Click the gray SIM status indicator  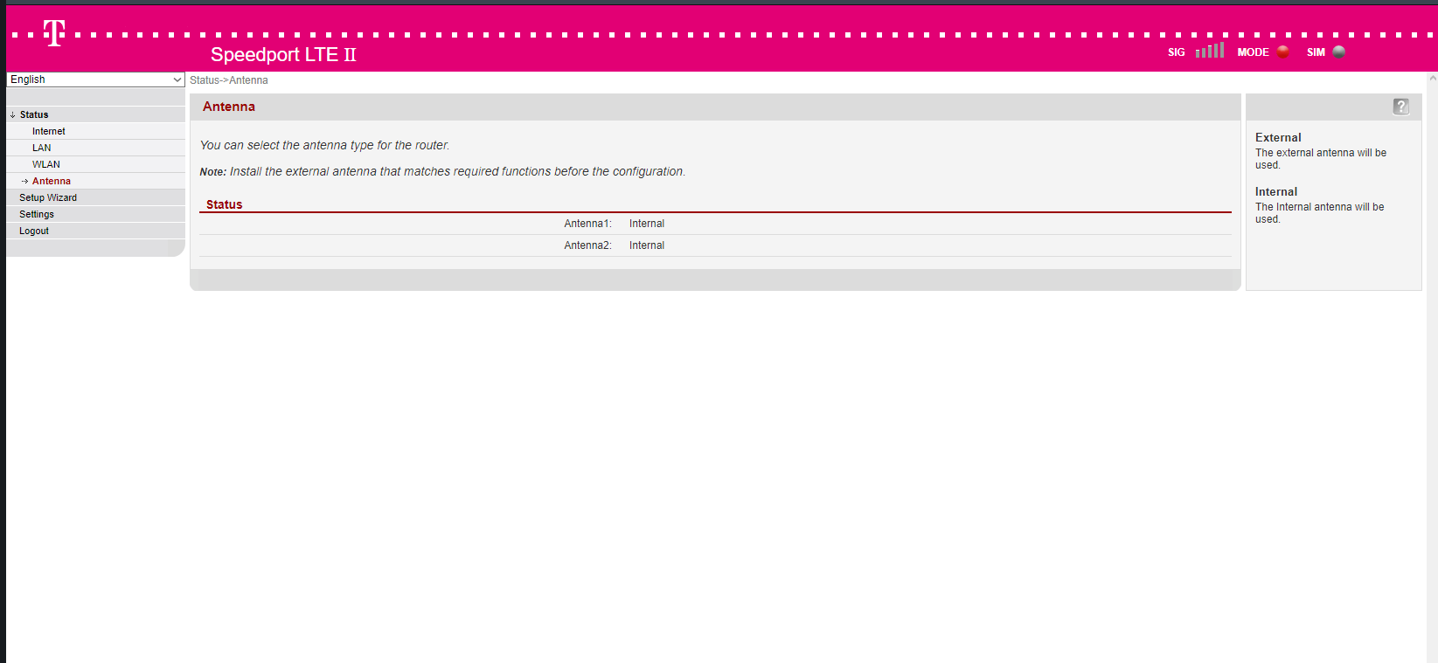(x=1338, y=52)
